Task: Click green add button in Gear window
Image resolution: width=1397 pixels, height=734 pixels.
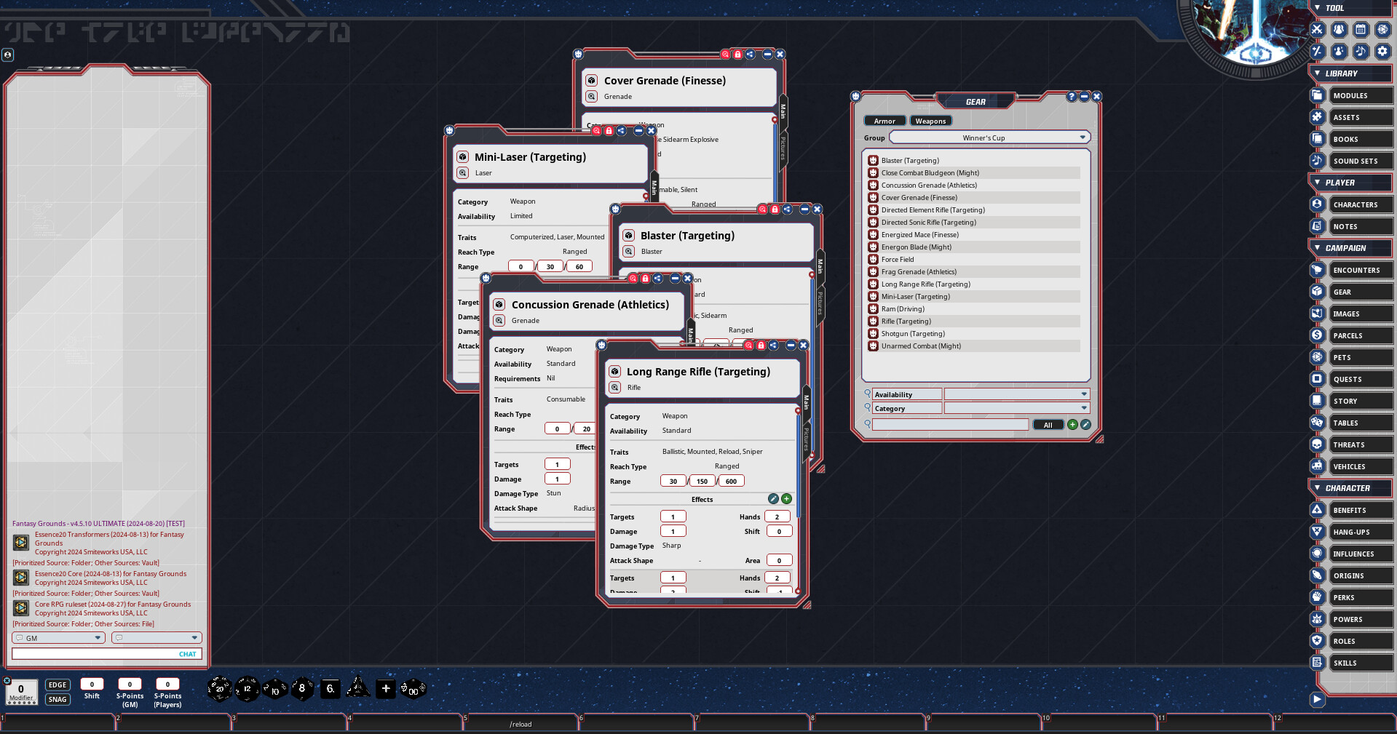Action: pyautogui.click(x=1072, y=425)
